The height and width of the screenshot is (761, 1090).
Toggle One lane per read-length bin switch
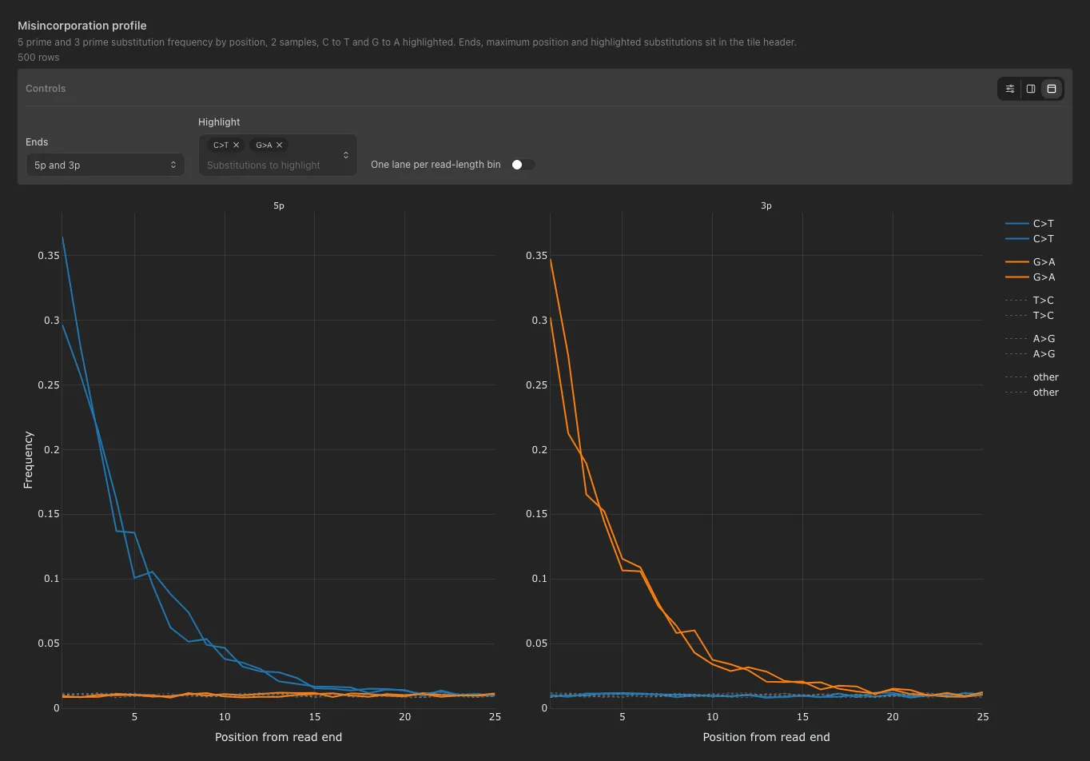523,165
